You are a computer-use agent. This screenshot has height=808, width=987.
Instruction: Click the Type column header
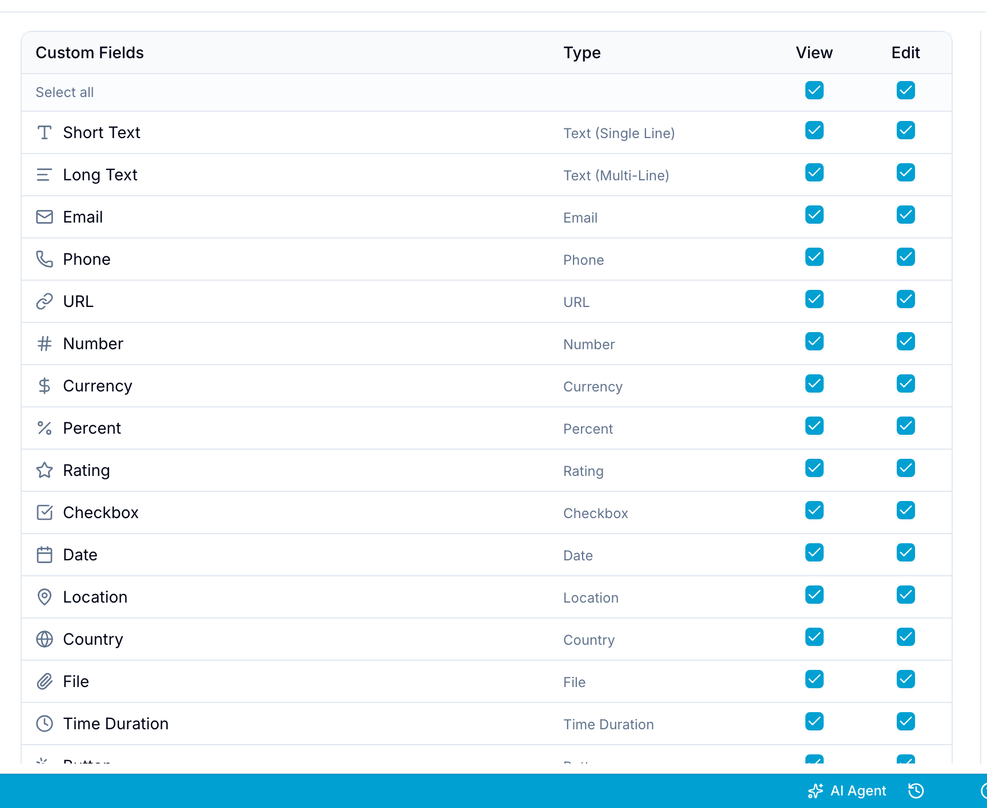582,52
